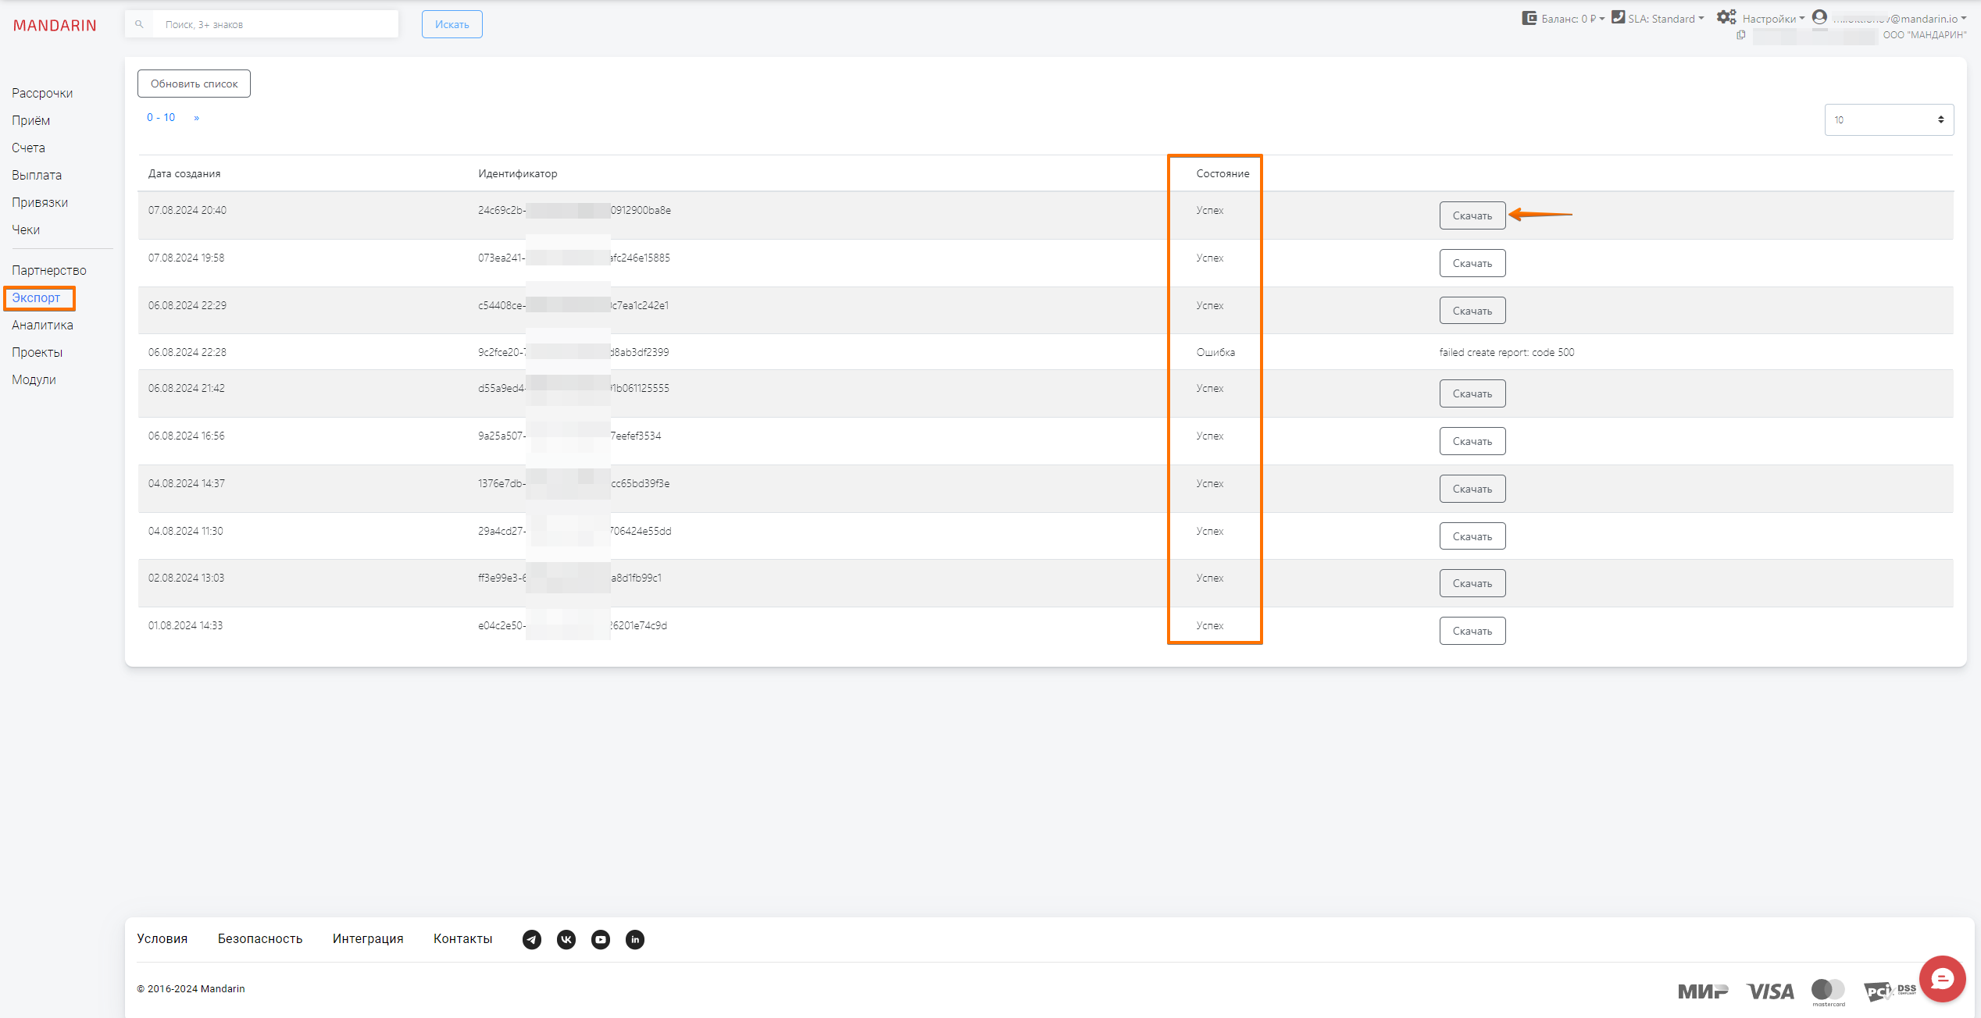Click the settings gears icon
This screenshot has height=1018, width=1981.
point(1726,17)
